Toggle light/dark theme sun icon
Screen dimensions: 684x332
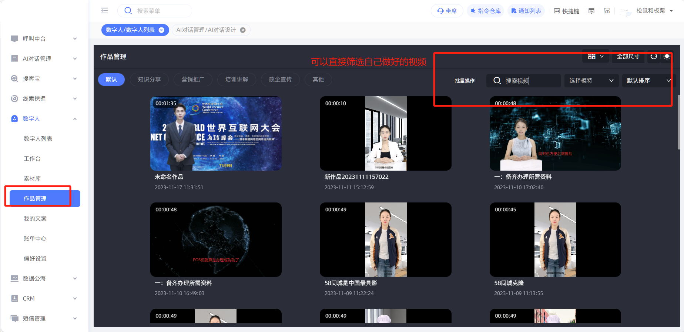tap(667, 56)
